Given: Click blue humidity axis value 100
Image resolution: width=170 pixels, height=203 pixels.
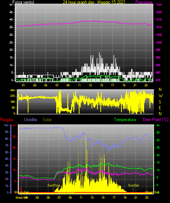Looking at the screenshot, I should (x=6, y=125).
